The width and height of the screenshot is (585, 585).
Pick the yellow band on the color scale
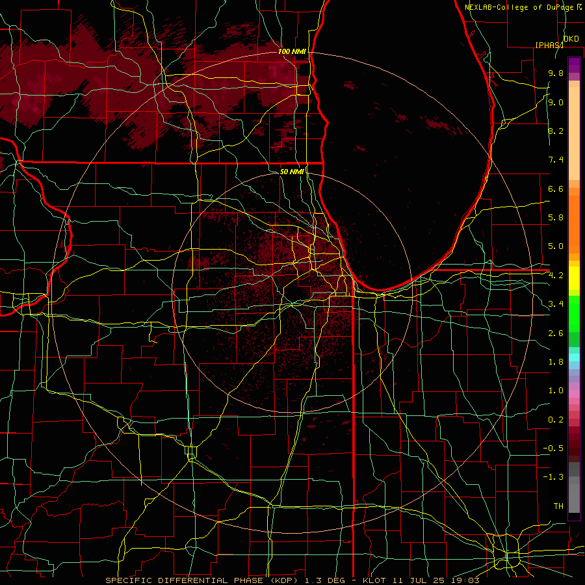pos(574,278)
